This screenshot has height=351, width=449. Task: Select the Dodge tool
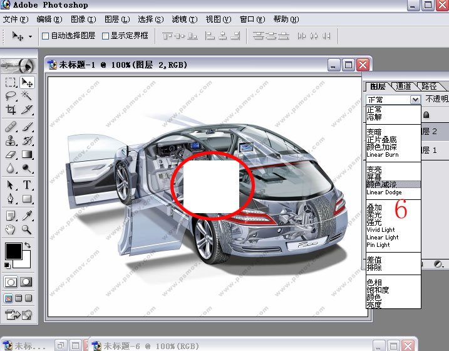coord(27,169)
